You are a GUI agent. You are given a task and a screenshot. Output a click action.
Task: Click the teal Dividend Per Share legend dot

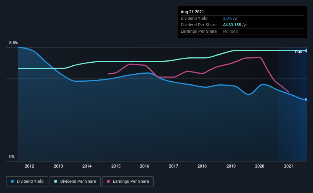pyautogui.click(x=56, y=181)
